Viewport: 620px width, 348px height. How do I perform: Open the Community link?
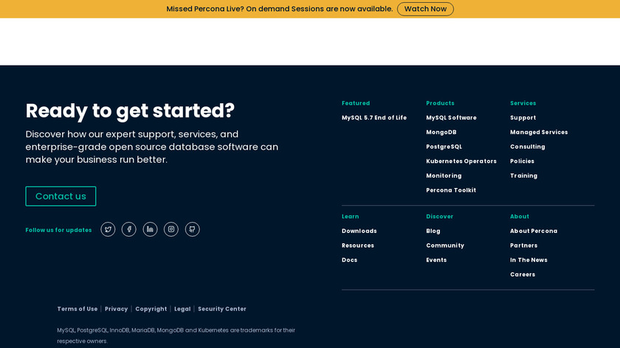(x=445, y=246)
